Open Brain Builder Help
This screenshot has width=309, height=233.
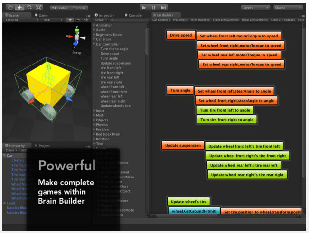point(301,20)
